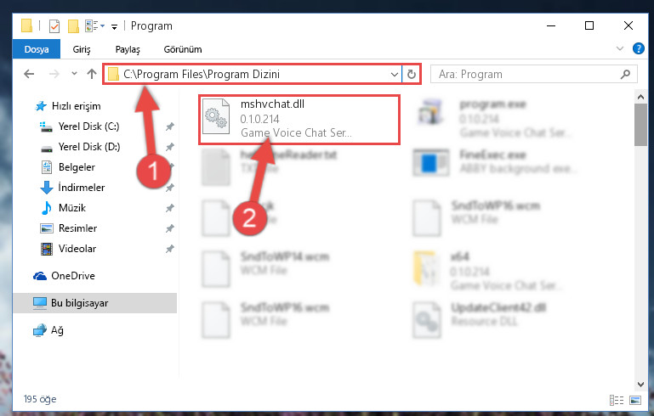Image resolution: width=654 pixels, height=416 pixels.
Task: Open İndirmeler in the sidebar
Action: click(x=82, y=188)
